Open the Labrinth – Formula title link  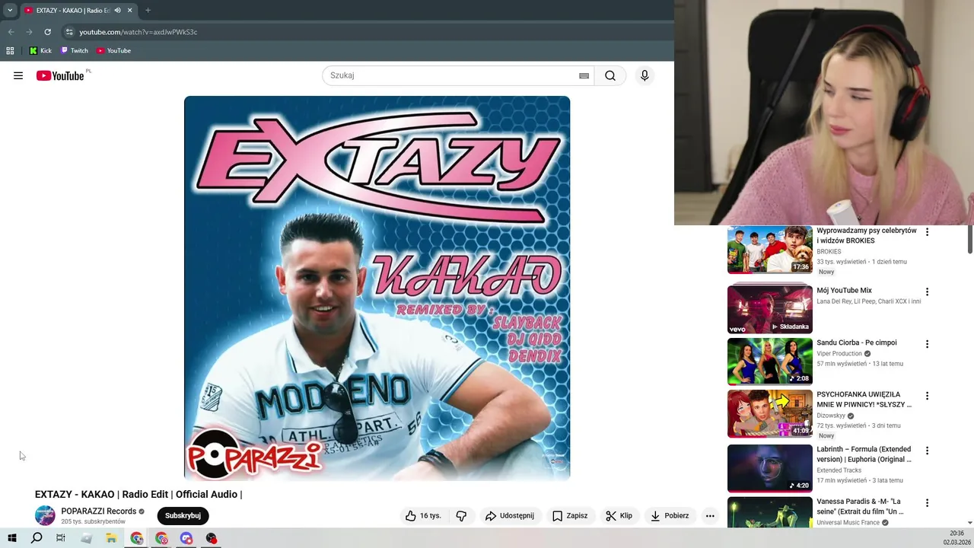click(x=864, y=454)
